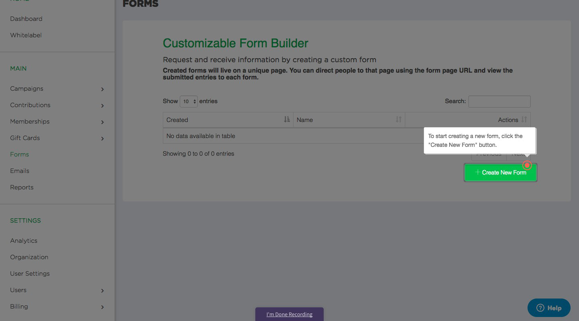
Task: Focus the Search input field
Action: [x=499, y=102]
